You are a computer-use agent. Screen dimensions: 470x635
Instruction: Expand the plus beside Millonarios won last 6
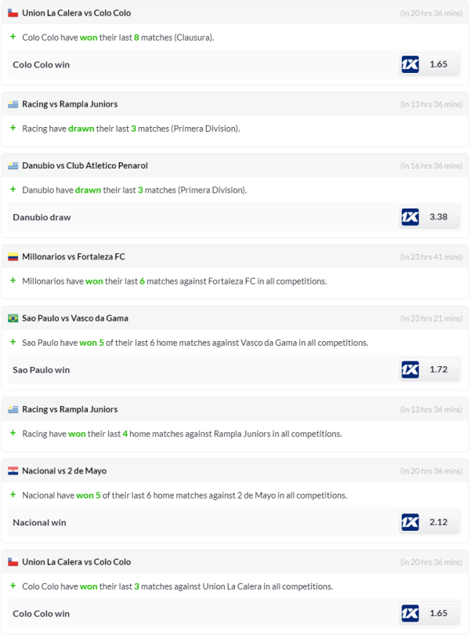point(13,281)
